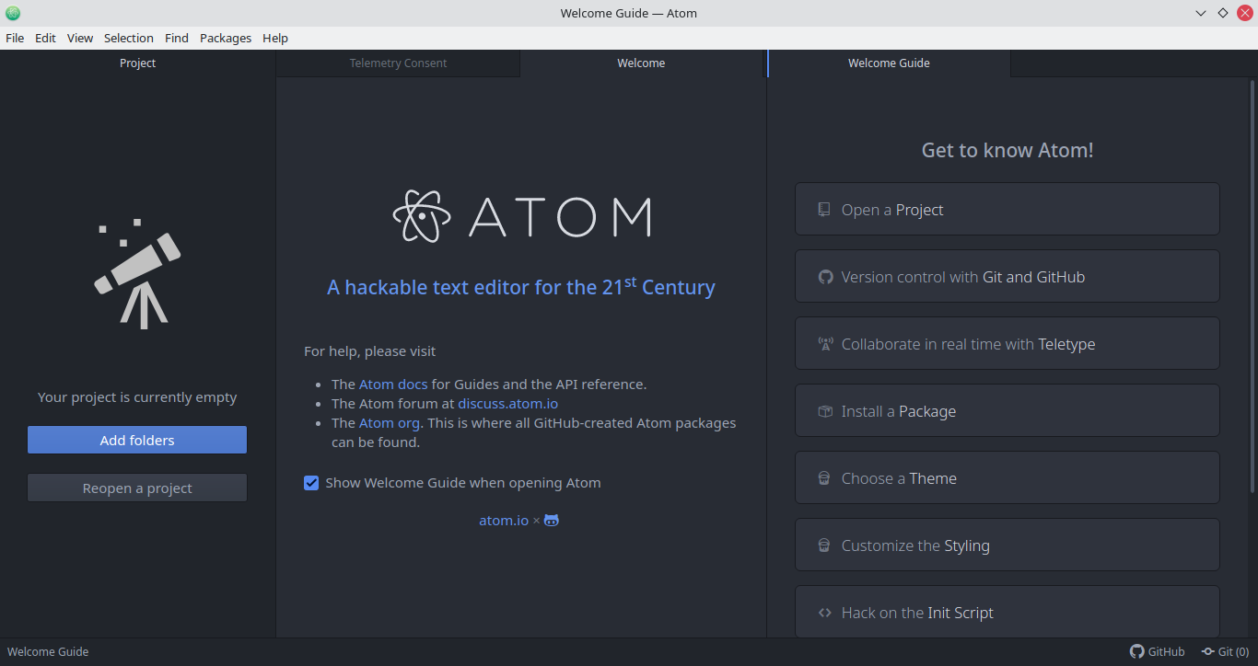
Task: Expand the Collaborate in real time section
Action: tap(1007, 344)
